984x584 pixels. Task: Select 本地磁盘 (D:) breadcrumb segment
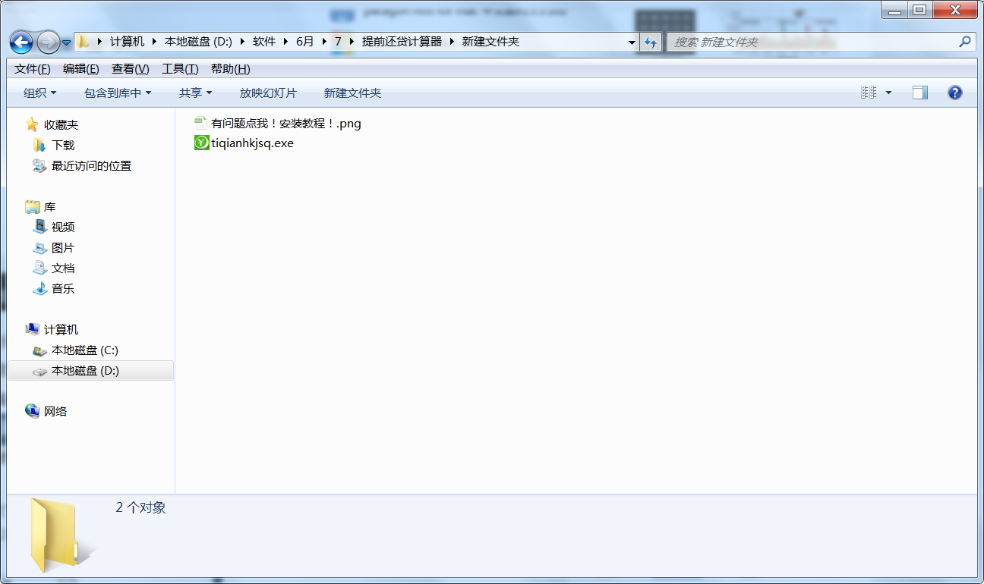(x=198, y=42)
